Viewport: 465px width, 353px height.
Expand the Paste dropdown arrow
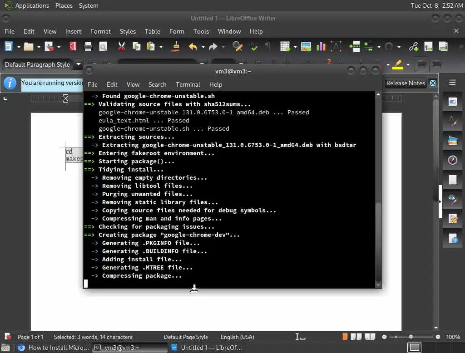point(161,47)
